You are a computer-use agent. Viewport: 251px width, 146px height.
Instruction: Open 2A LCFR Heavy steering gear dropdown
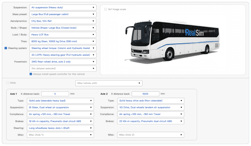[x=63, y=55]
